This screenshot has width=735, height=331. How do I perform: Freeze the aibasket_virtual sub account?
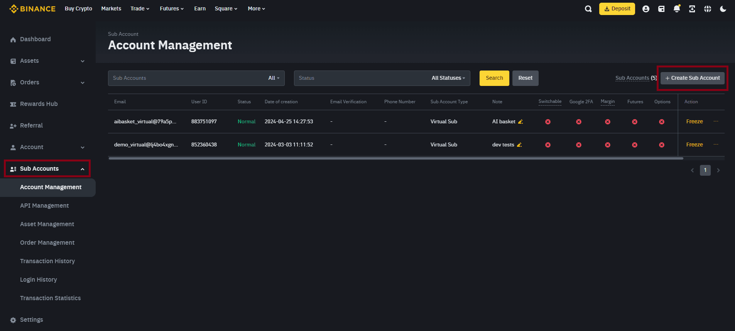click(x=694, y=121)
